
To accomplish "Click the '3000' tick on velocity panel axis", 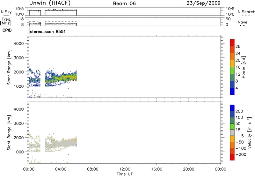I will [18, 123].
